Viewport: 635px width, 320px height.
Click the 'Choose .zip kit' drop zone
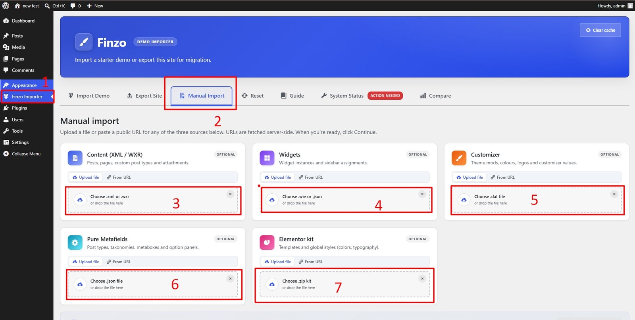[x=345, y=285]
